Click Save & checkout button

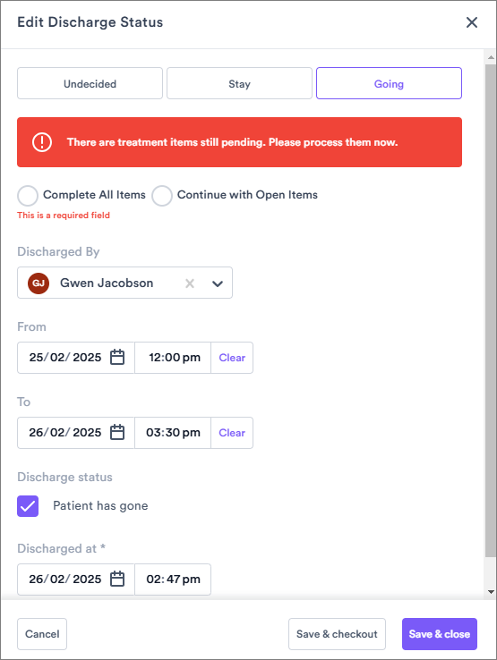(337, 634)
